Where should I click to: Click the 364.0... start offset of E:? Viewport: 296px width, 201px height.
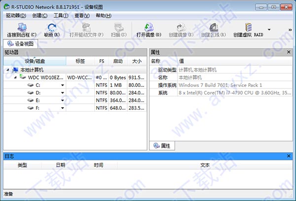[x=118, y=100]
